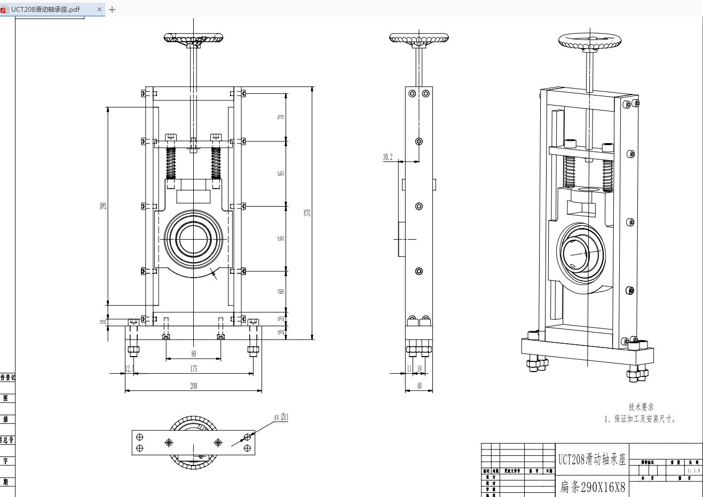Click the 40 width dimension on the side view

coord(419,386)
